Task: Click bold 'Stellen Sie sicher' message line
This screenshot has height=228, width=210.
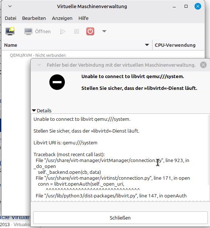Action: pyautogui.click(x=139, y=88)
